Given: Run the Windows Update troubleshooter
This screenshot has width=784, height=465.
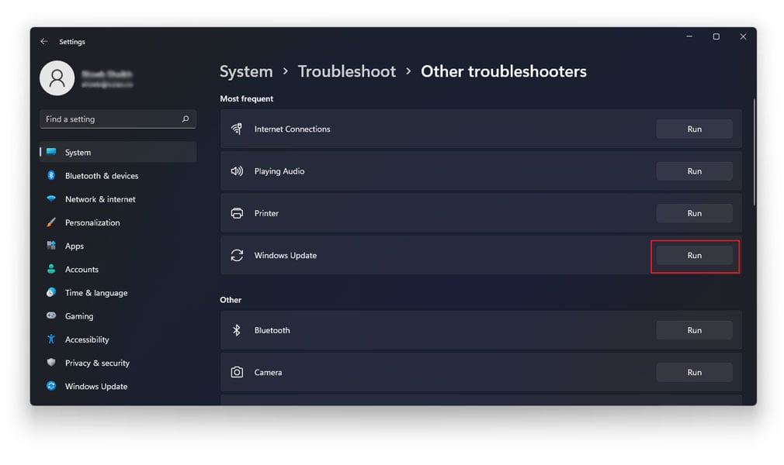Looking at the screenshot, I should click(x=694, y=255).
